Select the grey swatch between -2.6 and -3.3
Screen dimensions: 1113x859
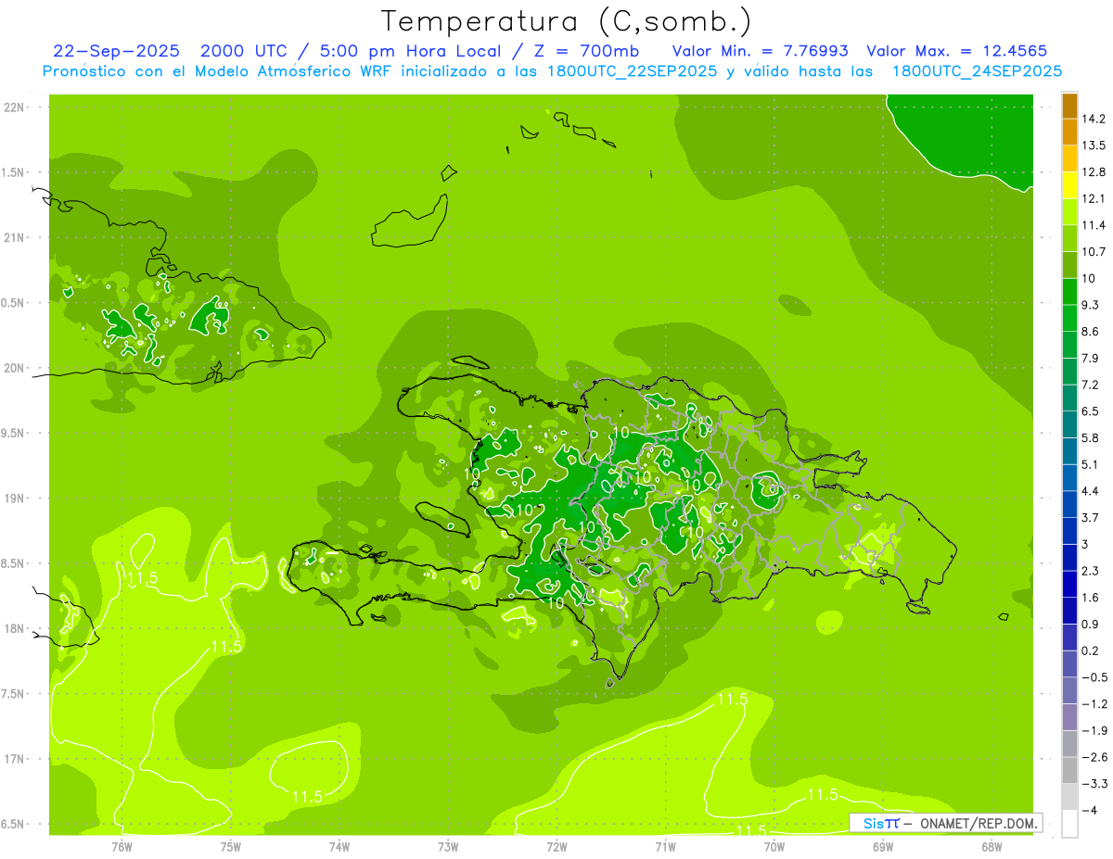click(x=1069, y=770)
